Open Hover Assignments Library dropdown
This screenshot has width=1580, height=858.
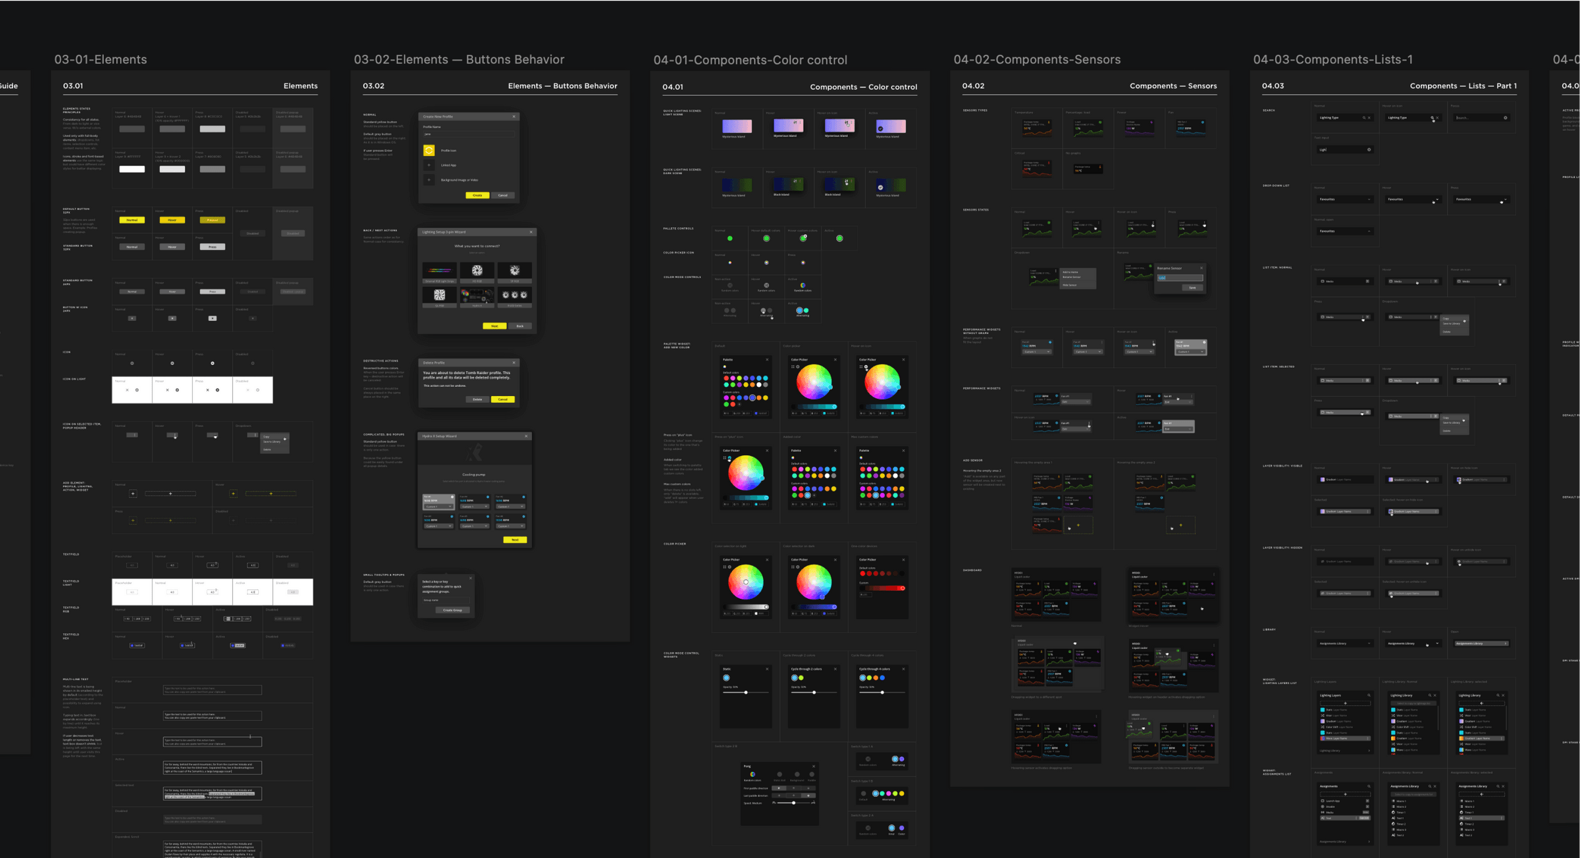click(x=1413, y=643)
